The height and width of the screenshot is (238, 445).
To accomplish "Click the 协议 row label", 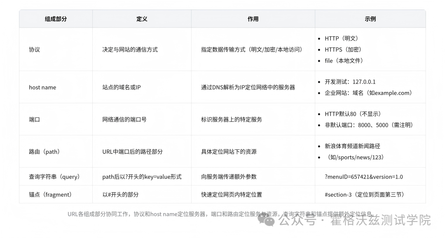I will (x=33, y=49).
